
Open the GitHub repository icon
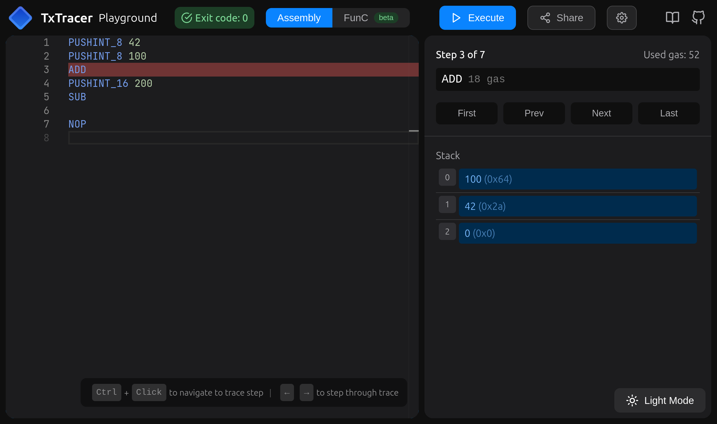coord(698,18)
